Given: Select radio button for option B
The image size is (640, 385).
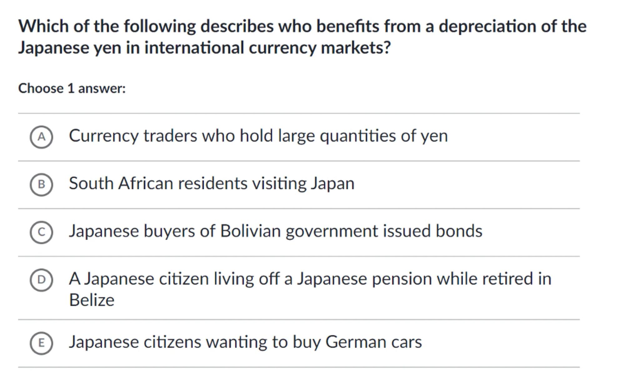Looking at the screenshot, I should coord(41,185).
